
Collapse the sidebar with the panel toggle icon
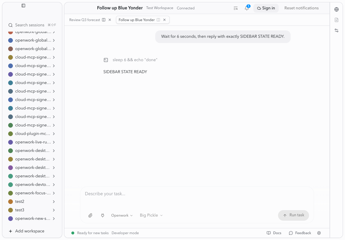23,6
